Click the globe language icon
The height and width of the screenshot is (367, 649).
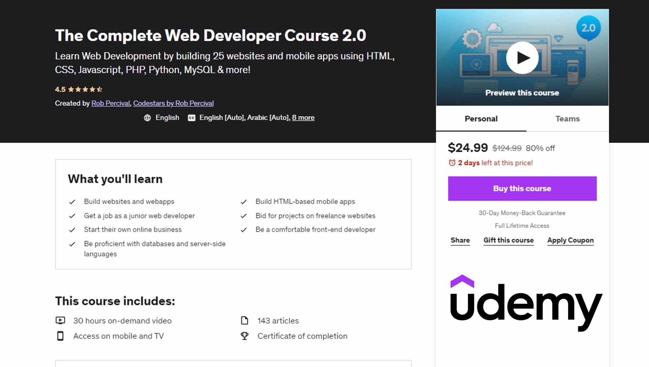point(147,118)
